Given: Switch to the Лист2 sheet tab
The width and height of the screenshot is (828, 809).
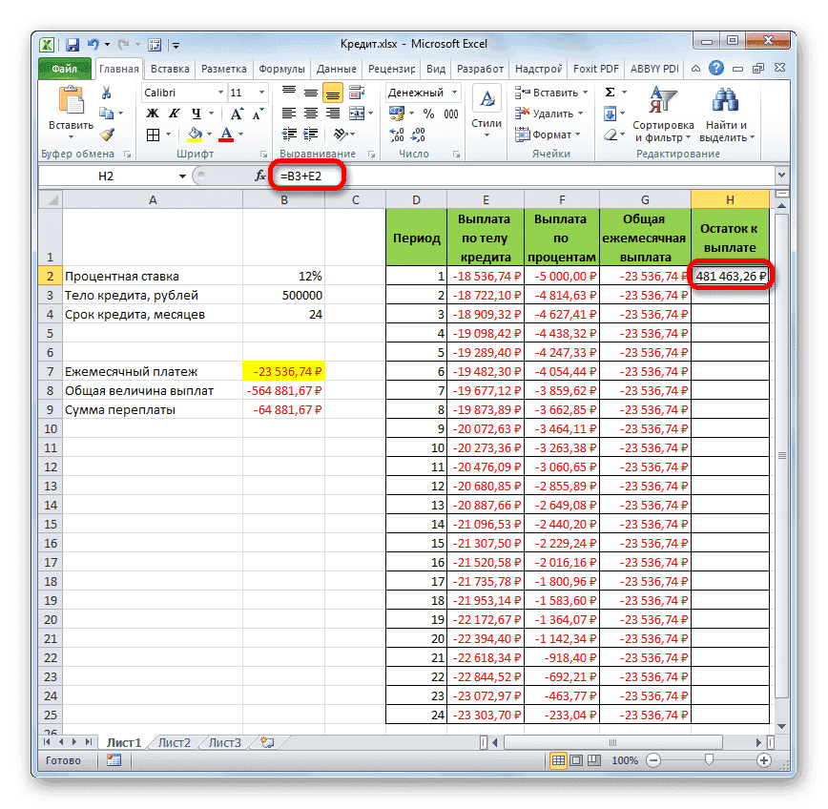Looking at the screenshot, I should (176, 739).
